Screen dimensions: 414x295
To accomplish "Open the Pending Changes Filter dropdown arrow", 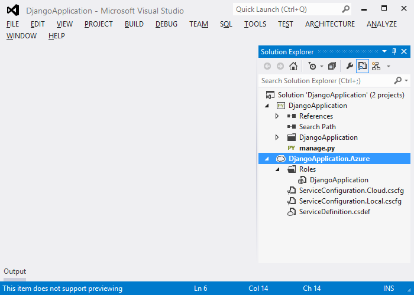I will [322, 66].
